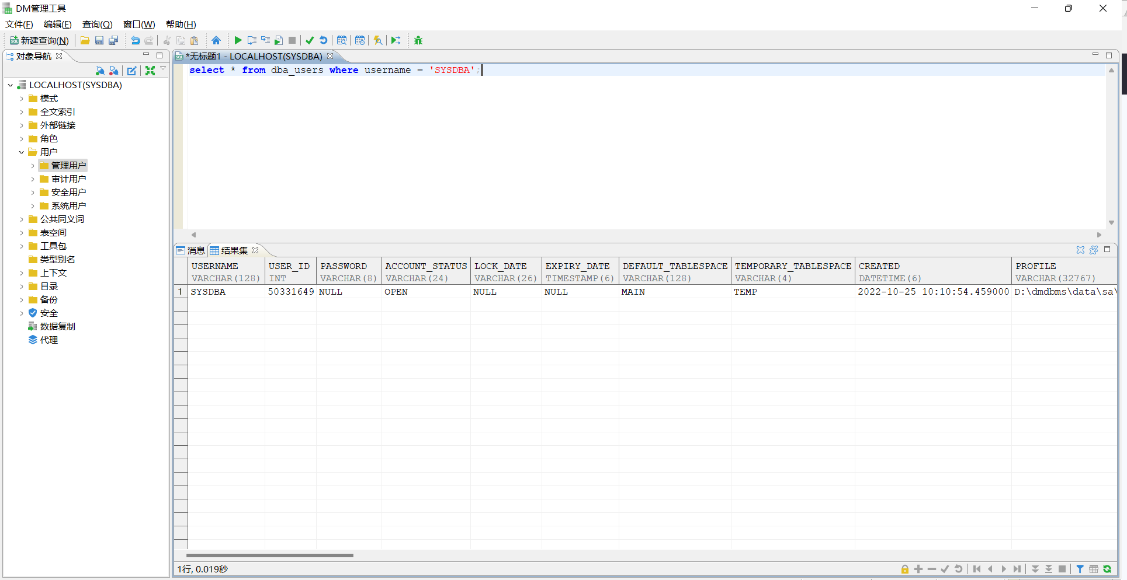Click into the SQL editor text line

pos(646,70)
